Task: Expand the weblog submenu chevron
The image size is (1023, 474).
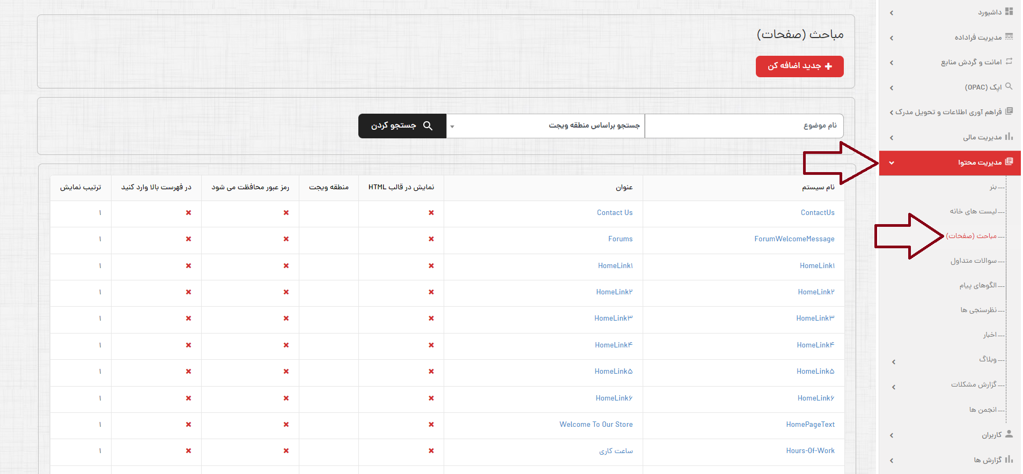Action: (x=894, y=362)
